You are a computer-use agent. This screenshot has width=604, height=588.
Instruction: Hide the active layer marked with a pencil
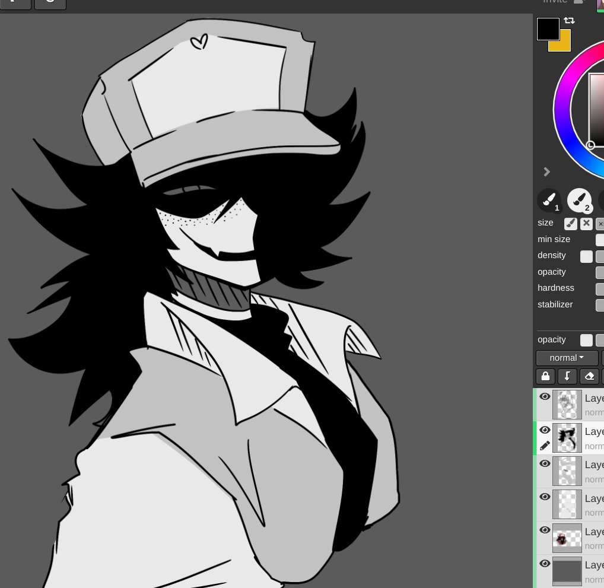(545, 430)
